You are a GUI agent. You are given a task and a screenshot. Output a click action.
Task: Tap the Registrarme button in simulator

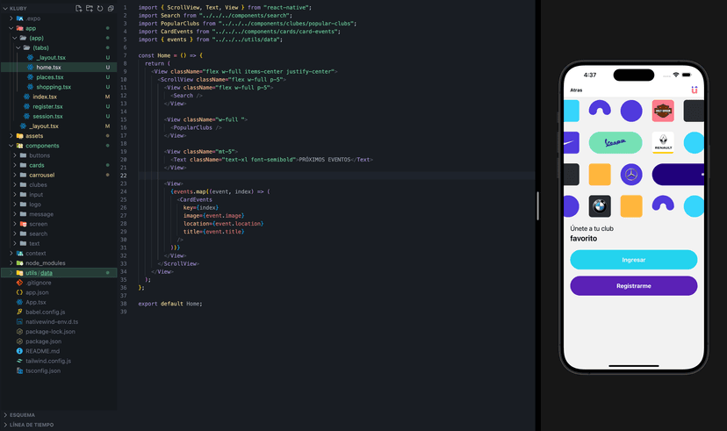point(633,285)
